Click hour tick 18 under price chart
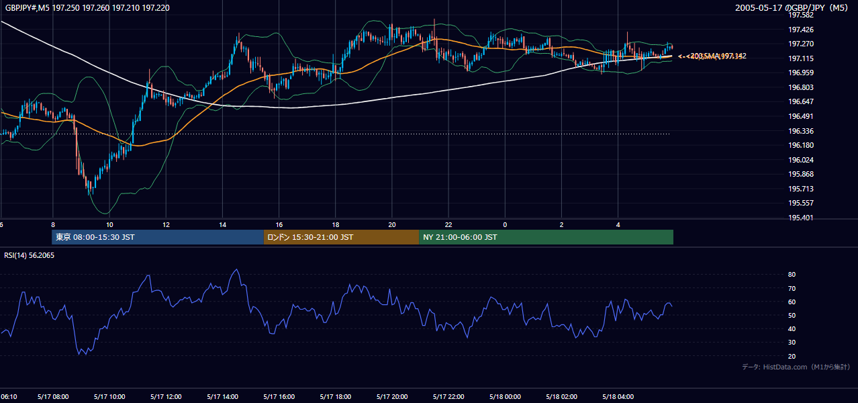This screenshot has width=858, height=403. [x=335, y=224]
